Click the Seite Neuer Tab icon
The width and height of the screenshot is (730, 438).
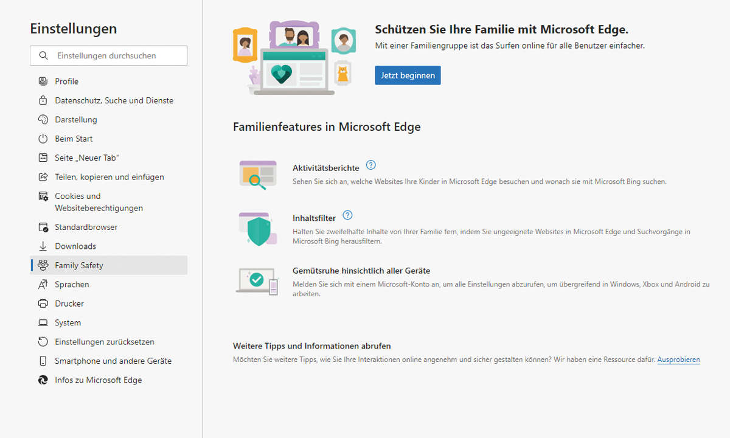43,158
